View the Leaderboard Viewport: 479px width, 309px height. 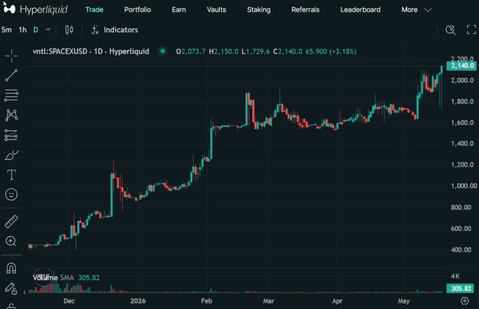[x=360, y=10]
